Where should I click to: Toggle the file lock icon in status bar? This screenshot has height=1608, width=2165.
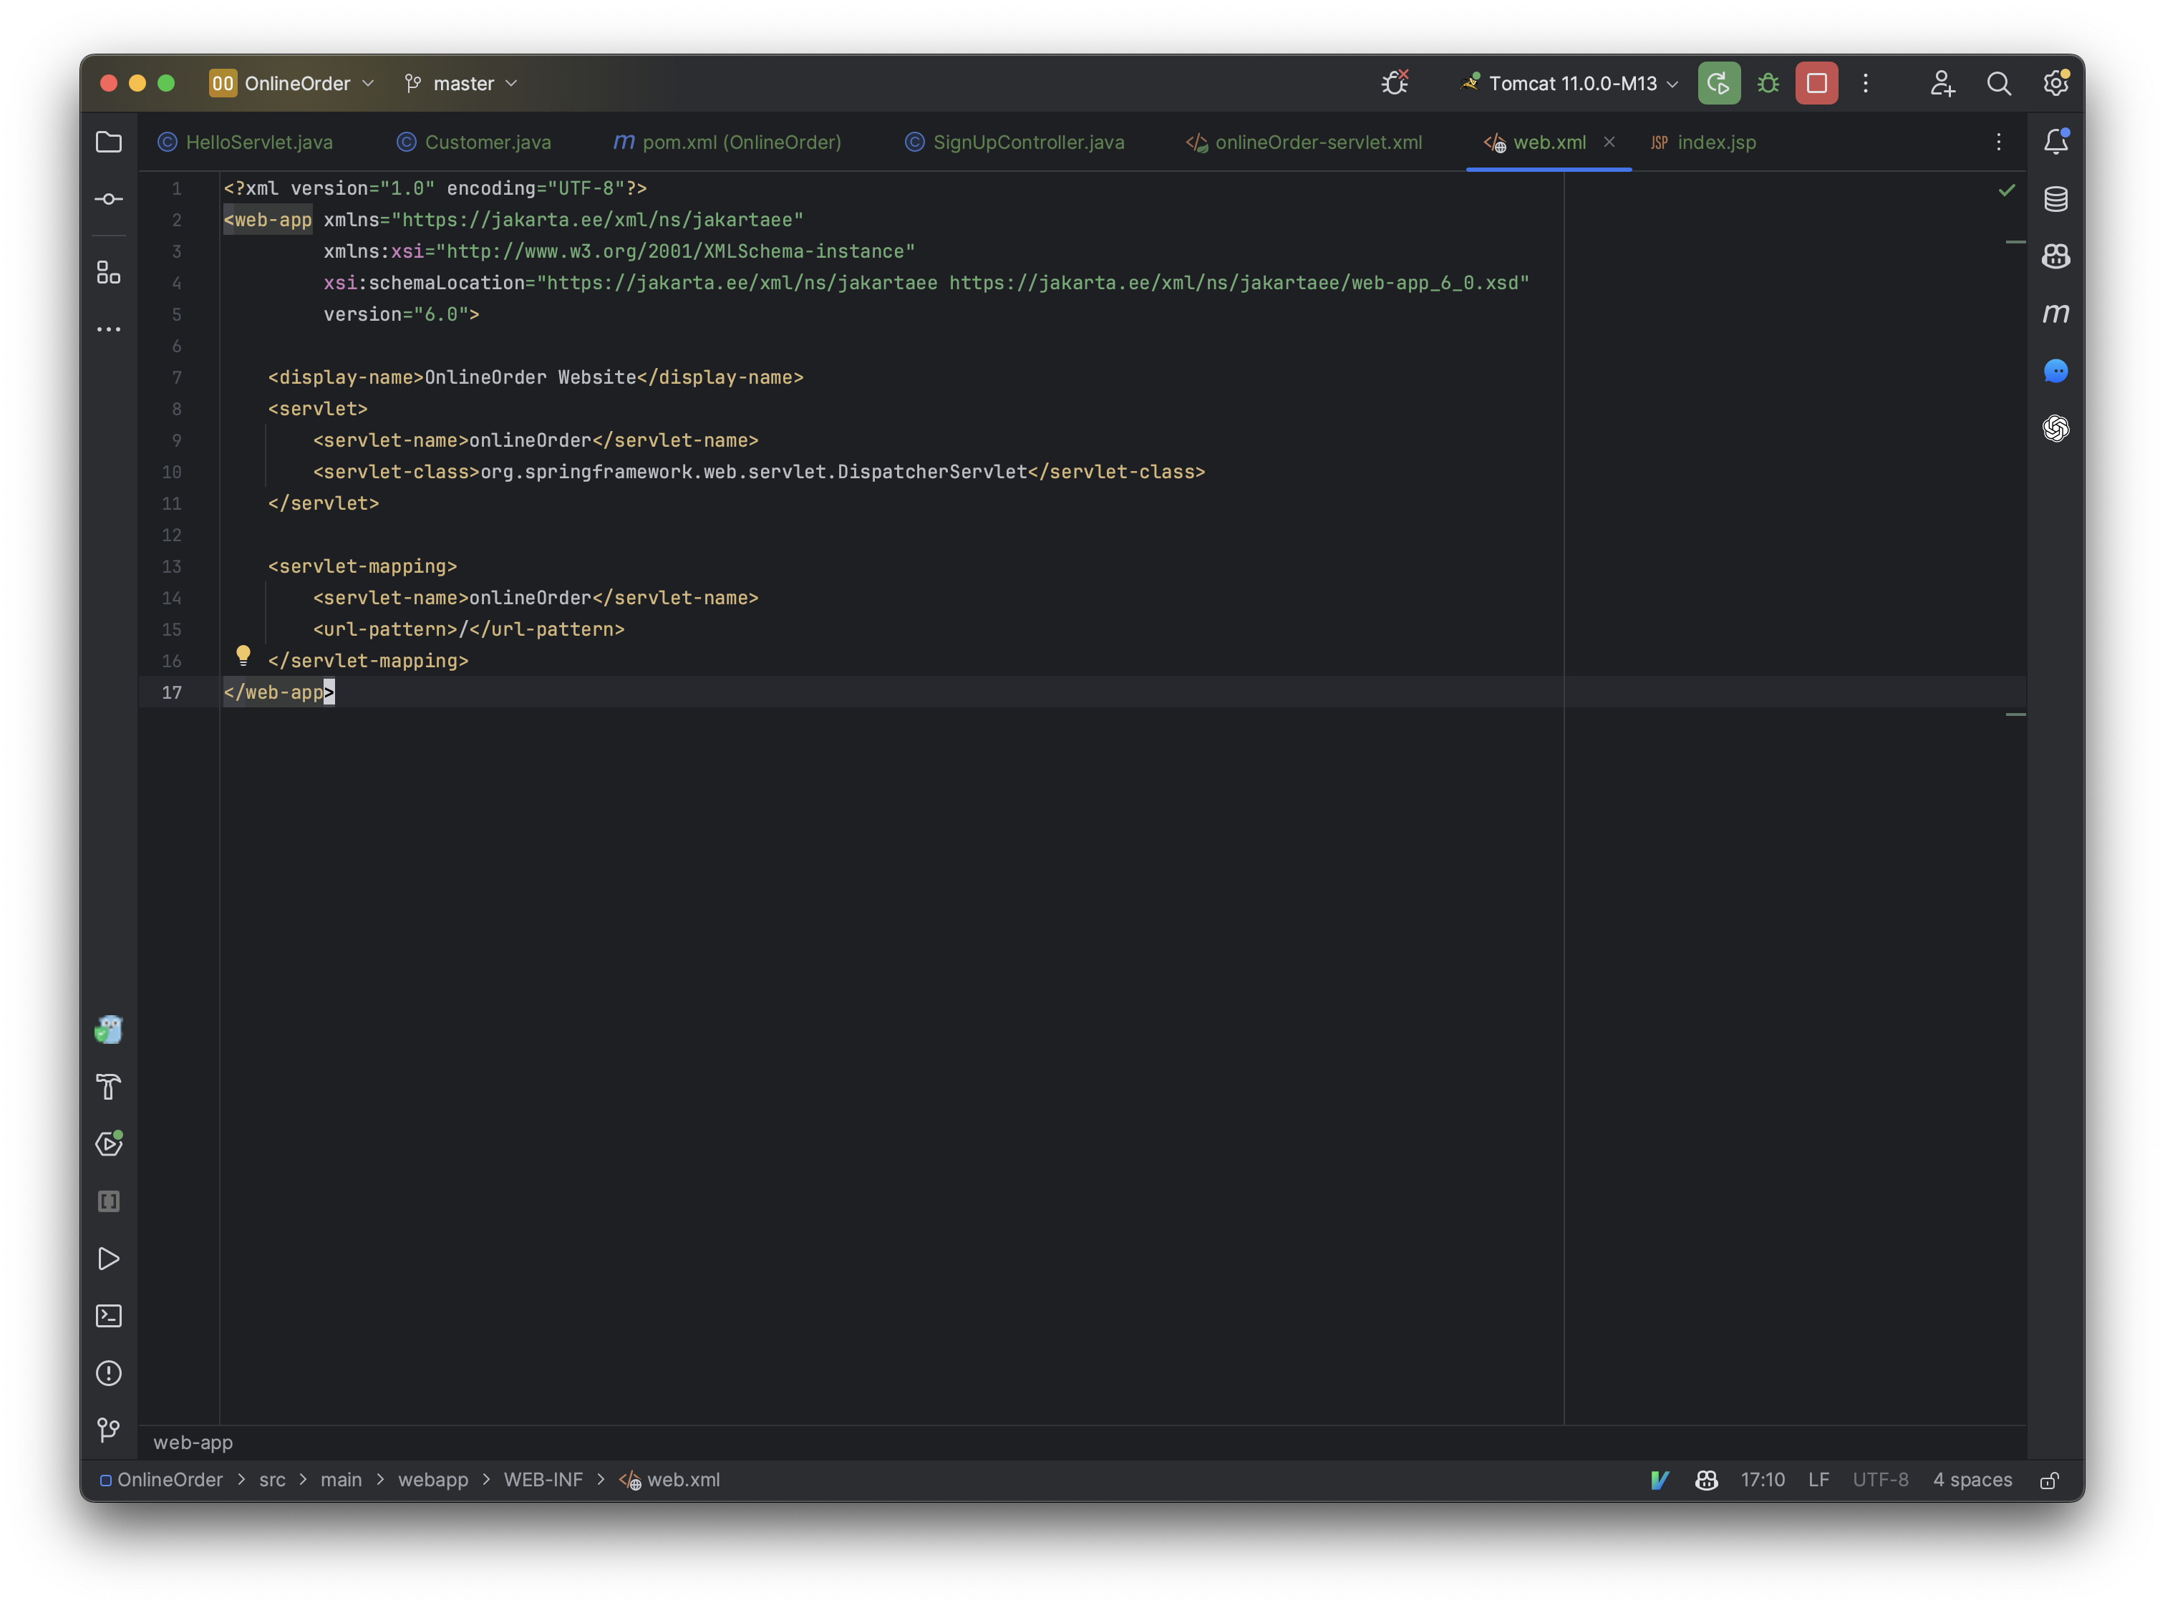pyautogui.click(x=2050, y=1480)
